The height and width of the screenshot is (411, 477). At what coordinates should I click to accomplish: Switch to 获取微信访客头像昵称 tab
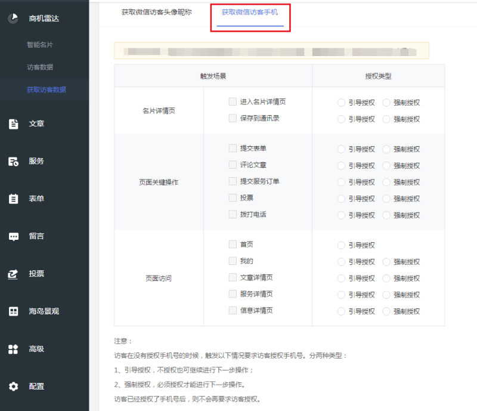156,12
